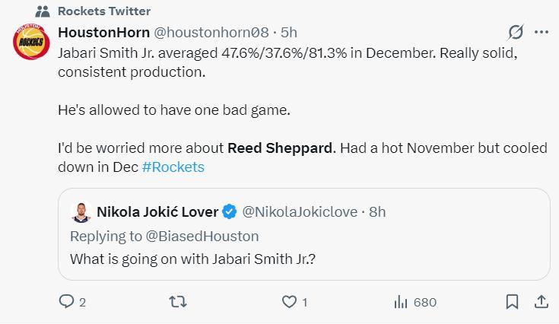Screen dimensions: 559x324
Task: Open the three-dot more options menu
Action: coord(542,32)
